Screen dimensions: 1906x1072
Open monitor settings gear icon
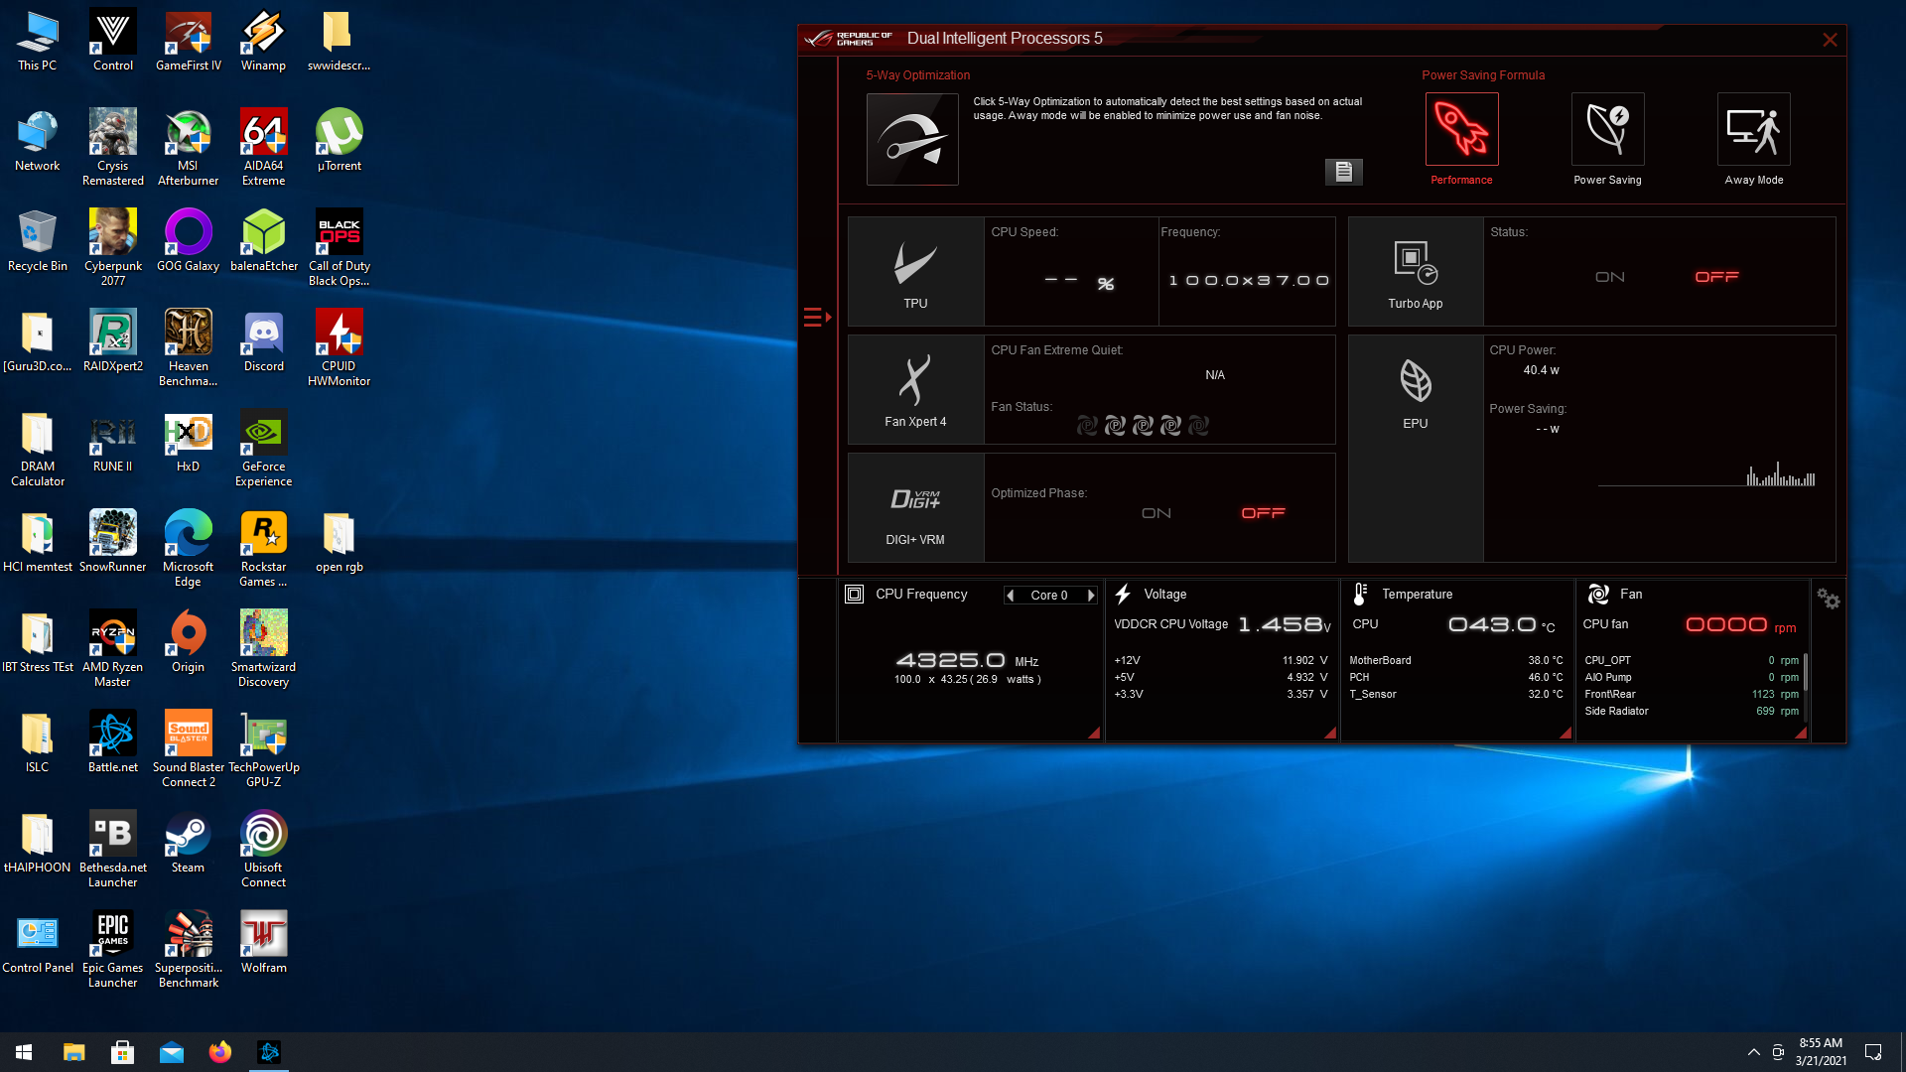[x=1829, y=599]
